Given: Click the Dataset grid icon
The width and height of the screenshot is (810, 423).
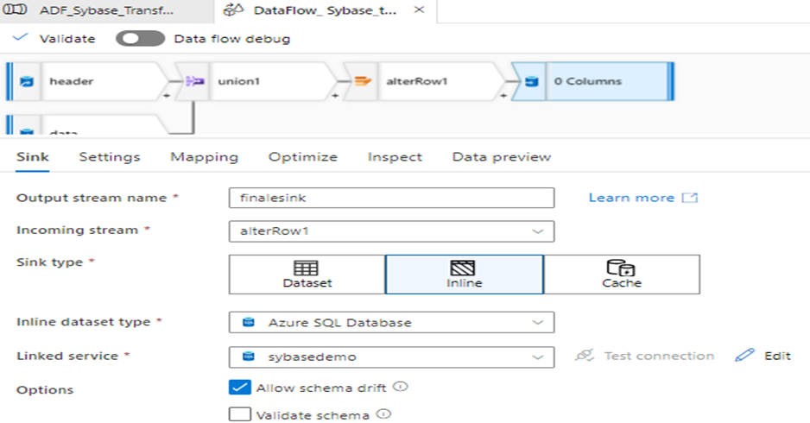Looking at the screenshot, I should [x=306, y=268].
